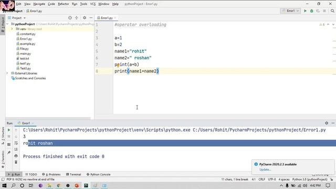The width and height of the screenshot is (336, 189).
Task: Pin the Run tab
Action: click(9, 153)
